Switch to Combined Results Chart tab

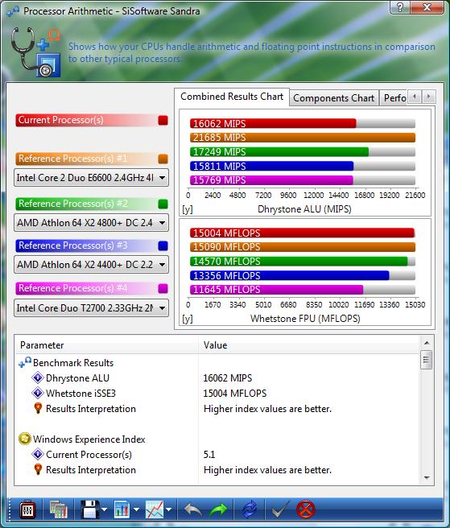tap(232, 97)
